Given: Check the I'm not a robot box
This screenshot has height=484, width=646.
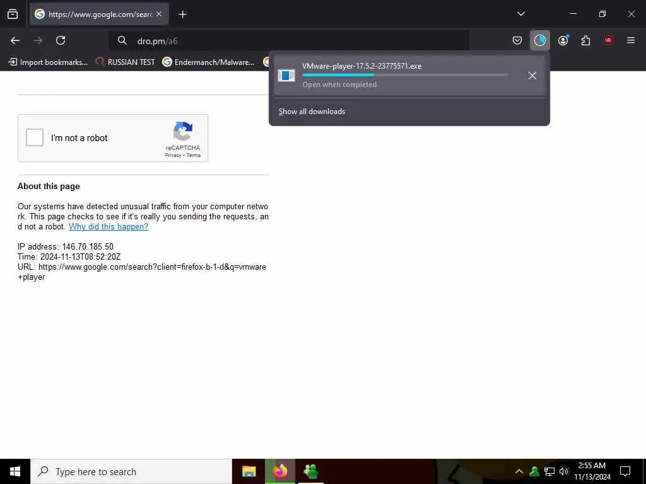Looking at the screenshot, I should tap(35, 137).
